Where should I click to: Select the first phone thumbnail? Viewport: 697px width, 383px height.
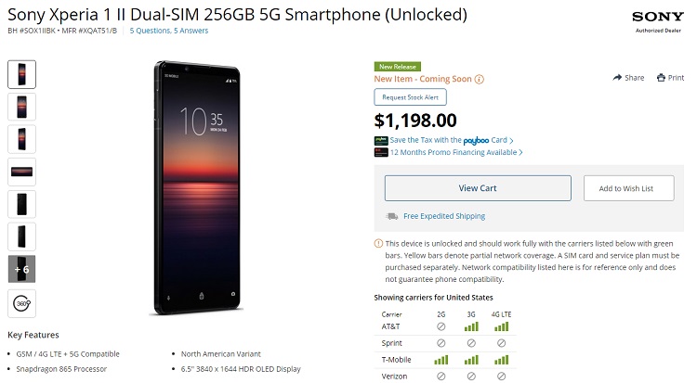21,74
